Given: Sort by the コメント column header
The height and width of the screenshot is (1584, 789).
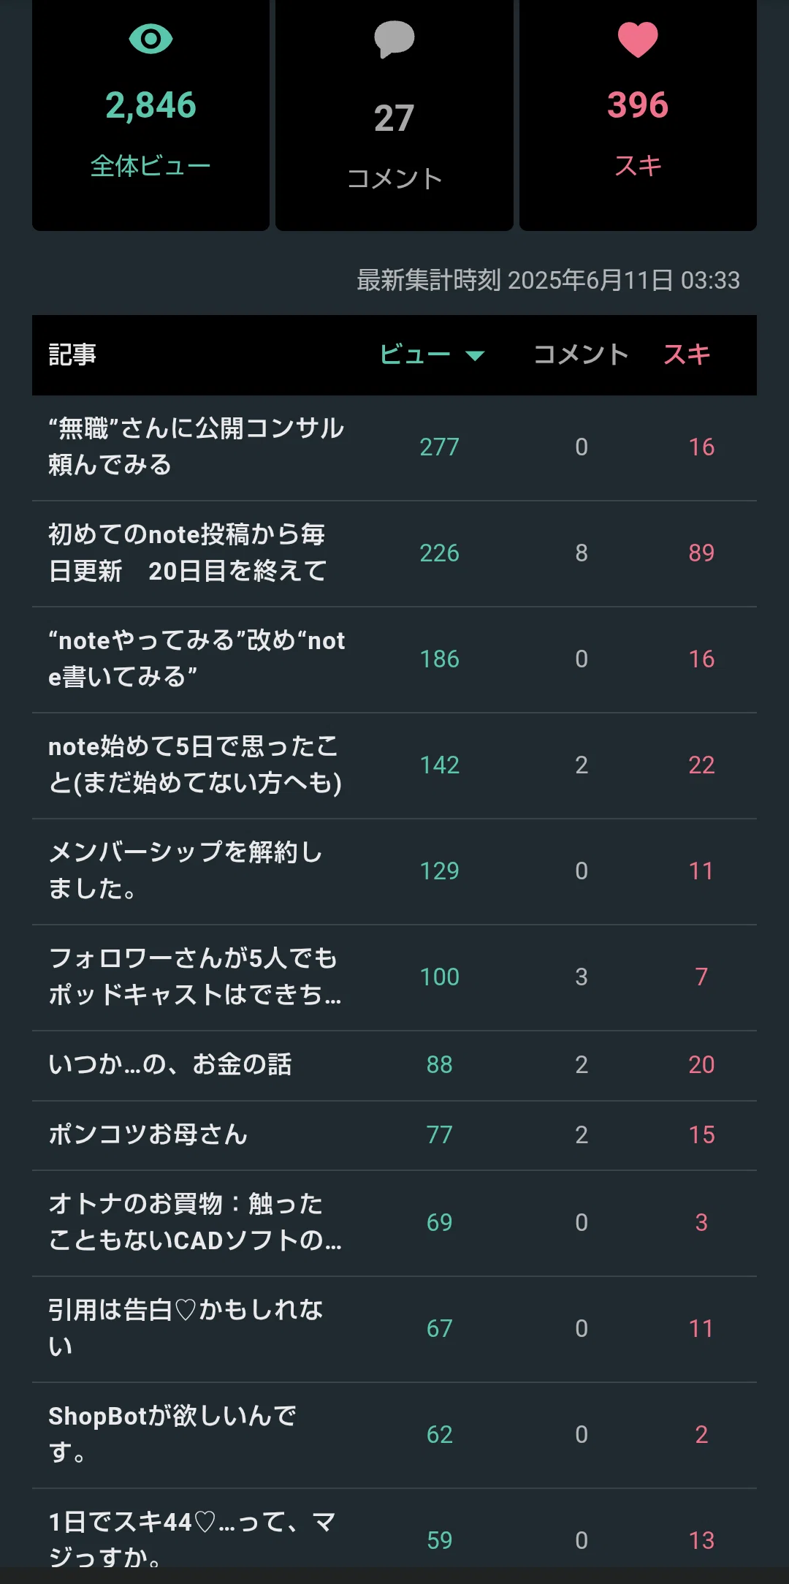Looking at the screenshot, I should [581, 355].
